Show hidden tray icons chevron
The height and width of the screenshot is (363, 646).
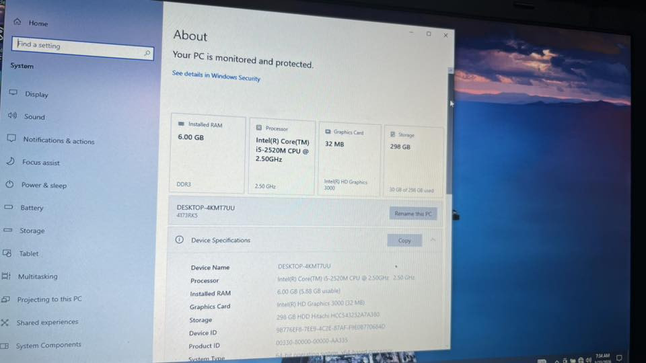pos(557,361)
